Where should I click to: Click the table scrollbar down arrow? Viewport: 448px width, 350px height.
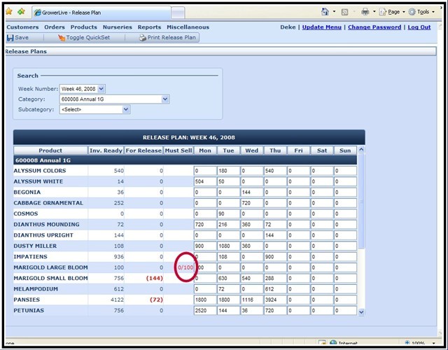coord(361,311)
